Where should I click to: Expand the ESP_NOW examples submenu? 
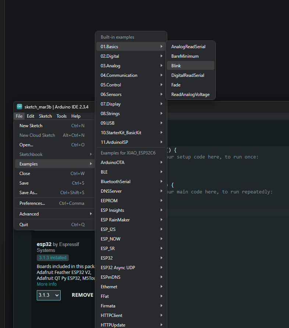tap(131, 239)
